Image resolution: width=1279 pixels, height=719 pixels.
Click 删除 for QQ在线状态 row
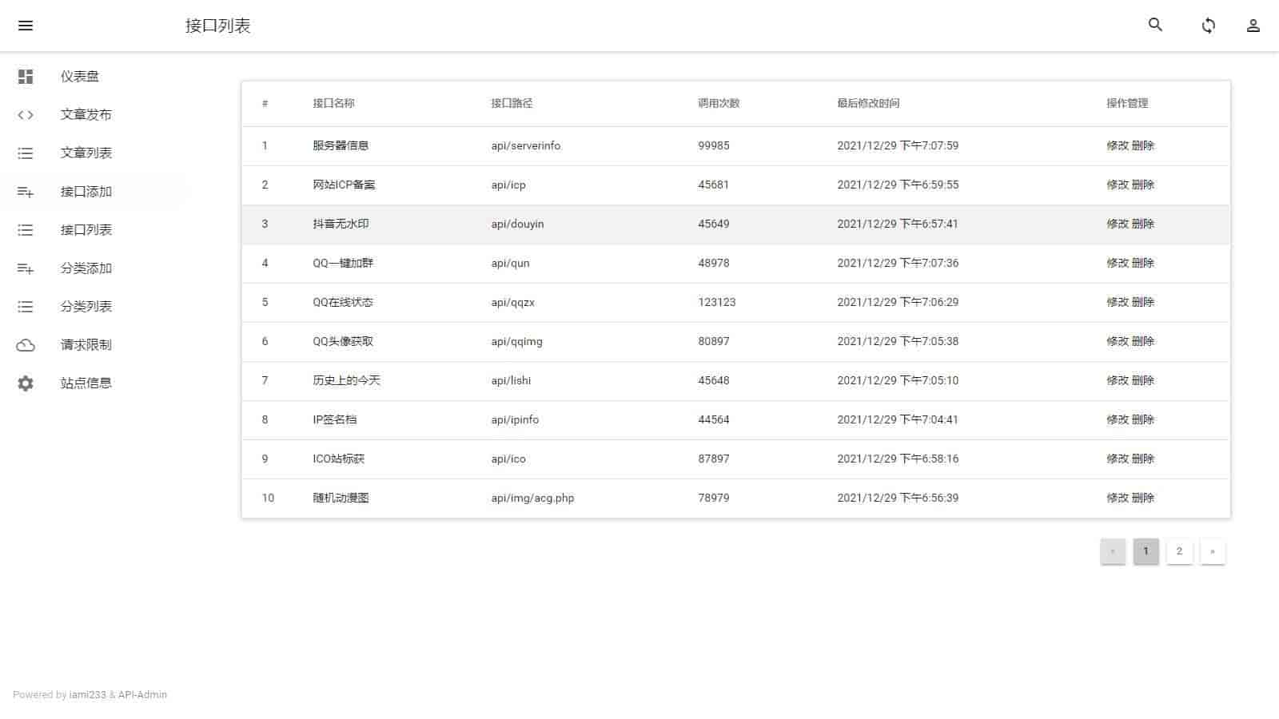[1143, 302]
